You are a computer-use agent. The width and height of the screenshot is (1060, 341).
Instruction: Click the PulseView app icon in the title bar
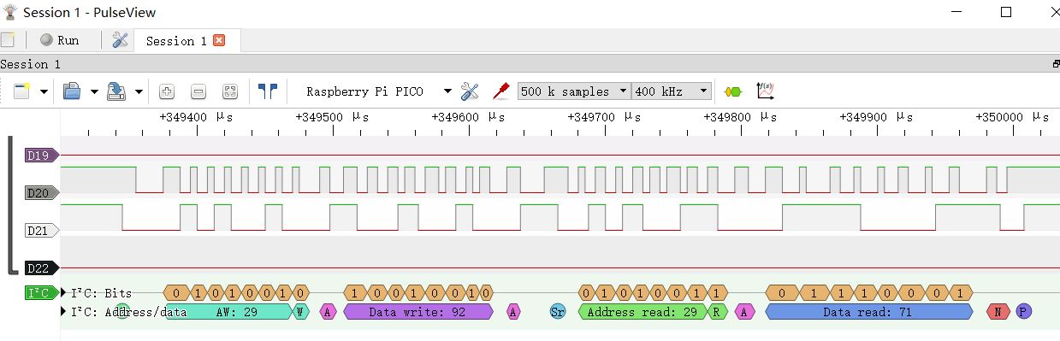point(9,12)
